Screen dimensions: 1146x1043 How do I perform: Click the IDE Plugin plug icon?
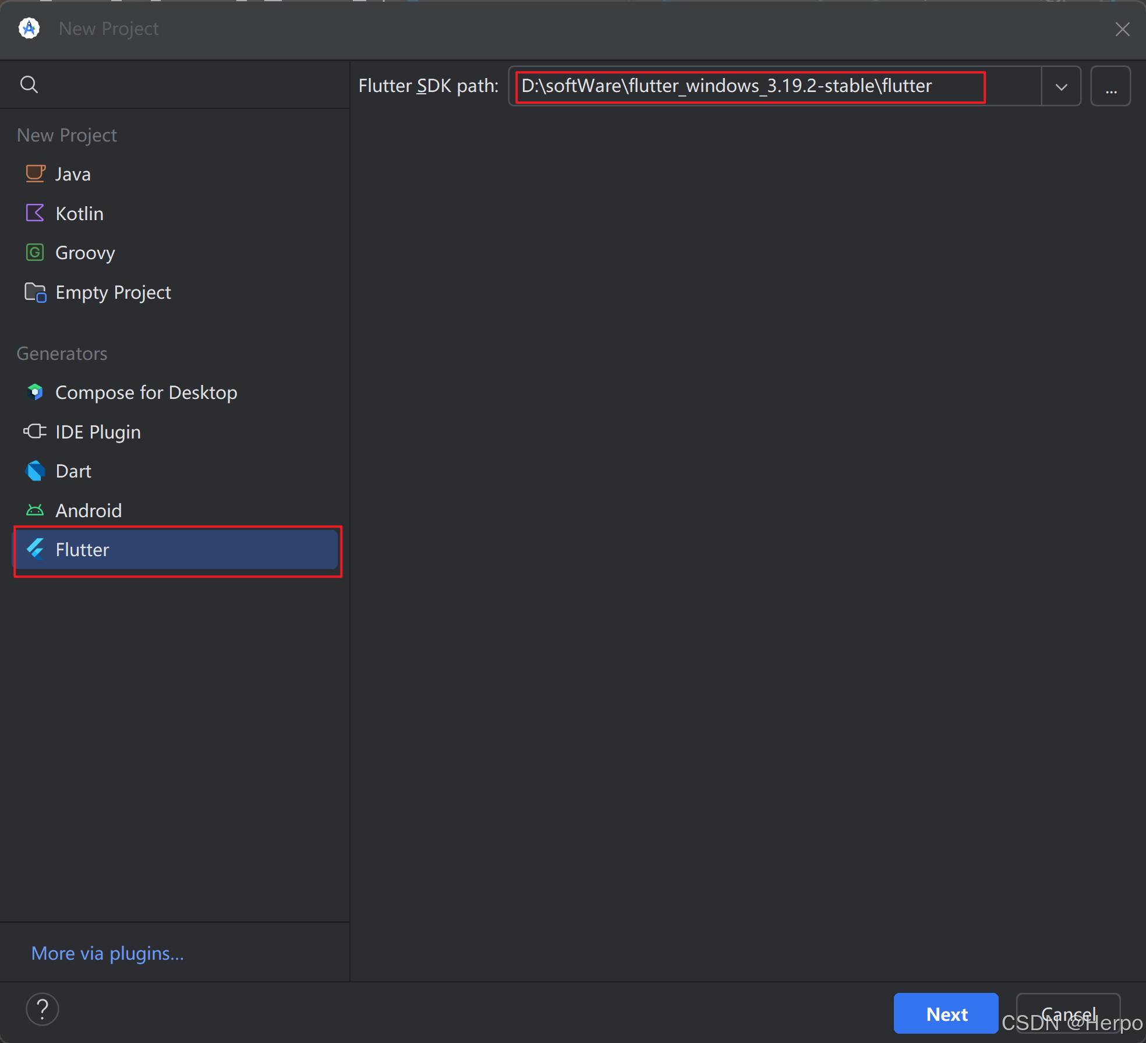35,432
